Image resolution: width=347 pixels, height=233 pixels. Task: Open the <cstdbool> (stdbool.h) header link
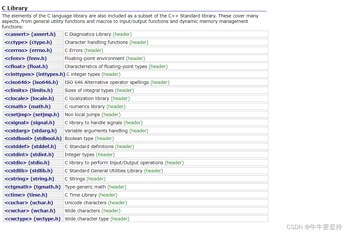[33, 138]
